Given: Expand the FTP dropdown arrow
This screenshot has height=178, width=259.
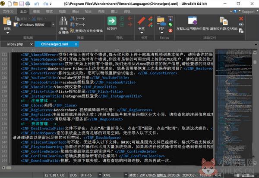Looking at the screenshot, I should pyautogui.click(x=162, y=33).
